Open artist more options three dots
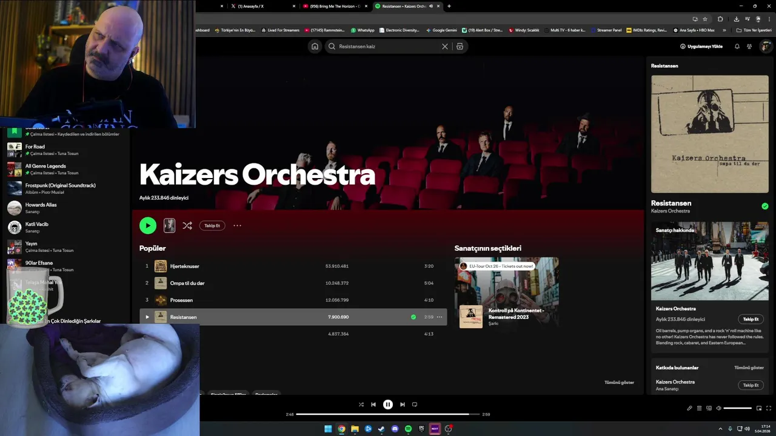The image size is (776, 436). (237, 225)
